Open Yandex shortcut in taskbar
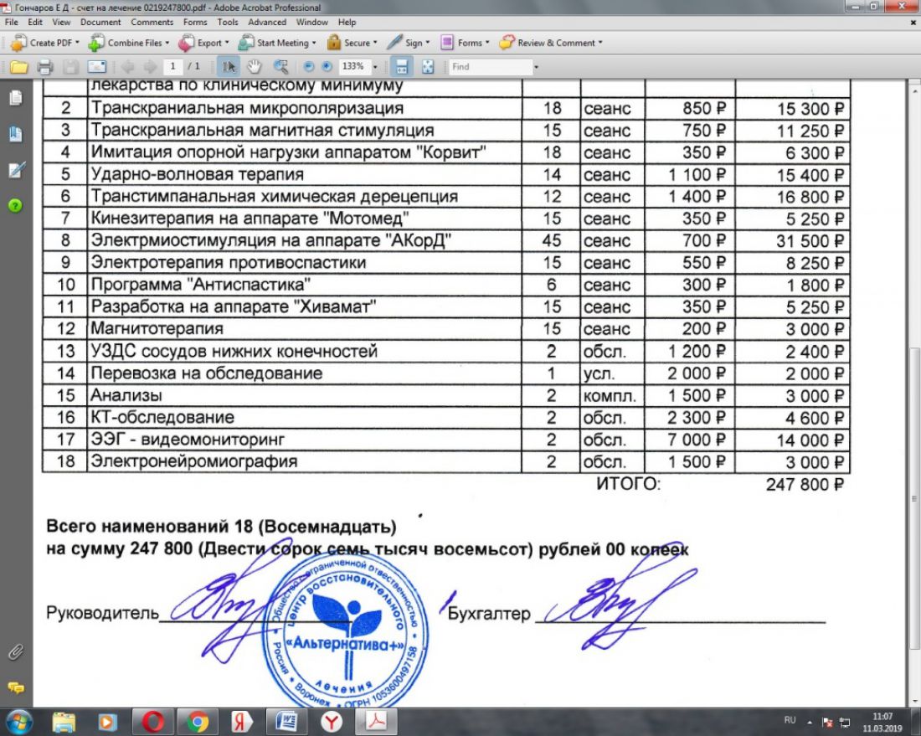Image resolution: width=921 pixels, height=736 pixels. point(240,722)
